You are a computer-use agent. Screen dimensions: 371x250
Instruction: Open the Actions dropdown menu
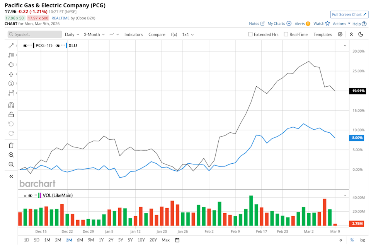pyautogui.click(x=342, y=24)
